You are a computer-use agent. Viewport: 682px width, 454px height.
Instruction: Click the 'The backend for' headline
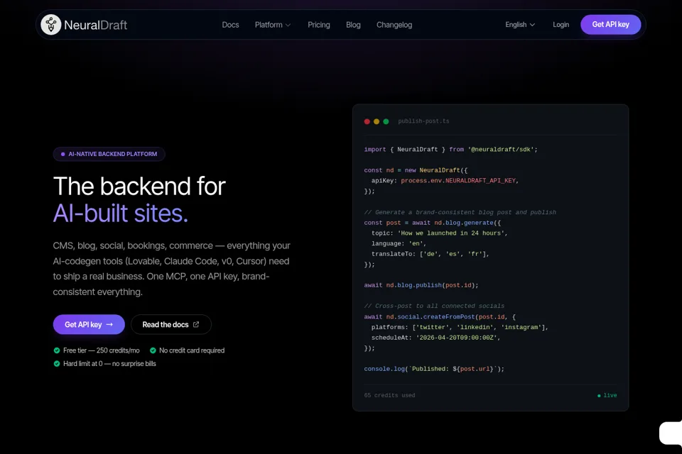(139, 187)
